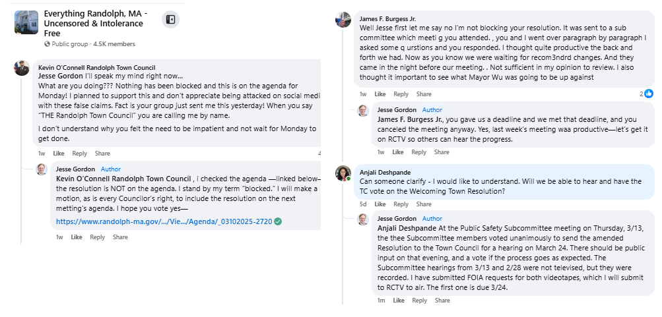Image resolution: width=662 pixels, height=317 pixels.
Task: Click Jesse Gordon's avatar beside the agenda-link reply
Action: [x=42, y=169]
